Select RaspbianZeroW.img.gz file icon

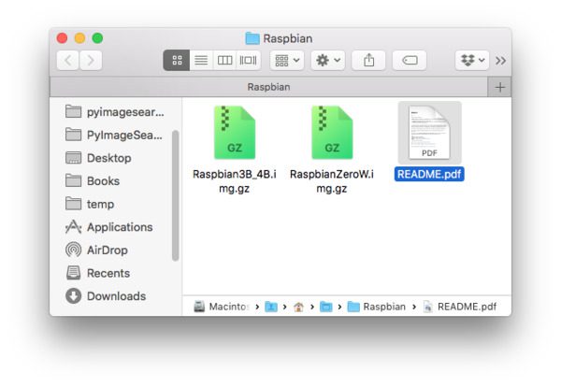pos(332,133)
